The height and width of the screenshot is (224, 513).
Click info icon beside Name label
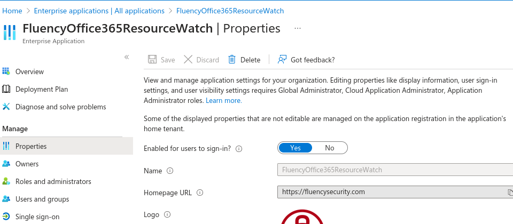pos(170,171)
